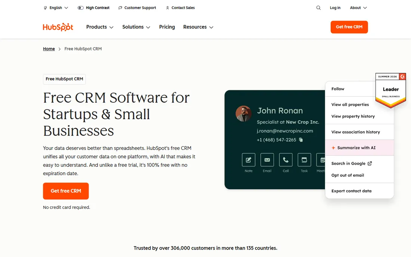Choose View all properties
Screen dimensions: 411x257
coord(350,105)
